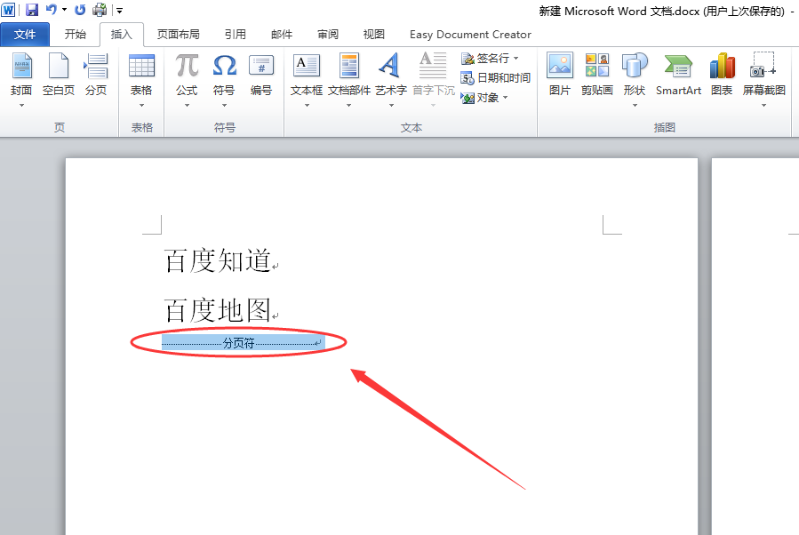Screen dimensions: 799x535
Task: Insert a signature line with 签名行
Action: coord(485,59)
